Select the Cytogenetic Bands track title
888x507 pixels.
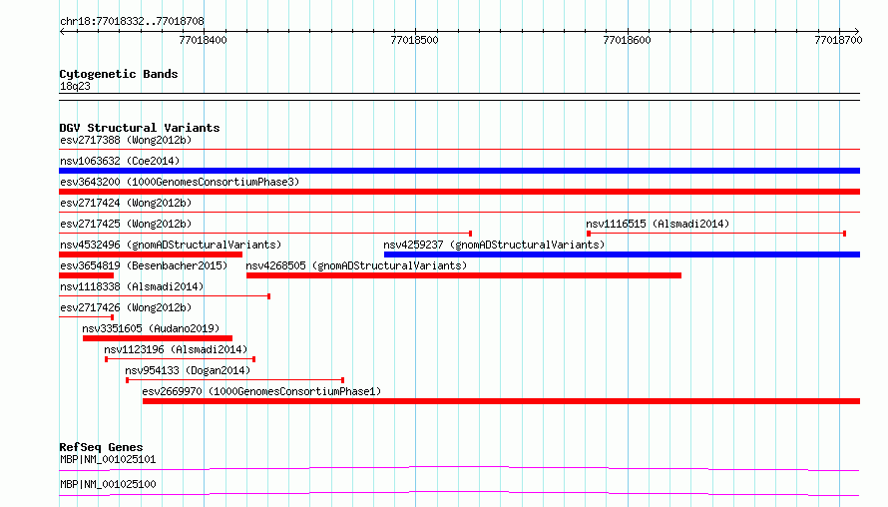pos(119,74)
